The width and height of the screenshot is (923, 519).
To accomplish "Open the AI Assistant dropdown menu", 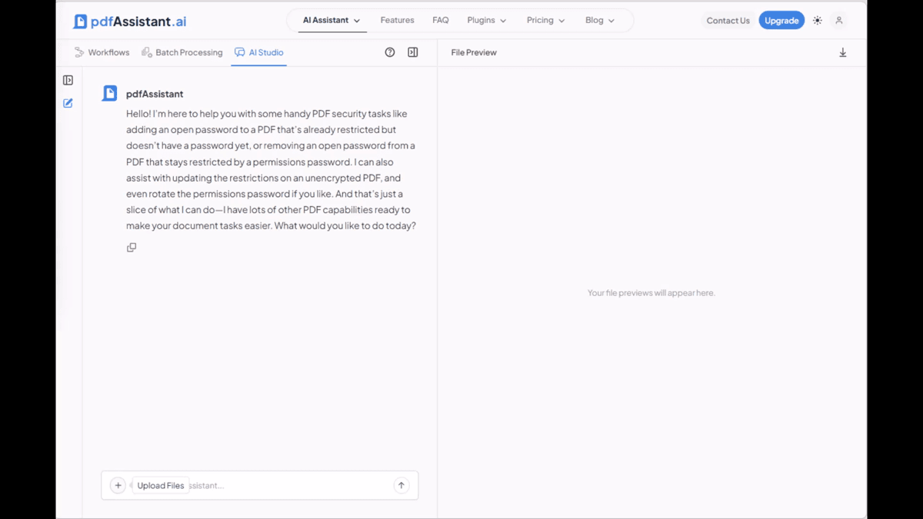I will [332, 20].
